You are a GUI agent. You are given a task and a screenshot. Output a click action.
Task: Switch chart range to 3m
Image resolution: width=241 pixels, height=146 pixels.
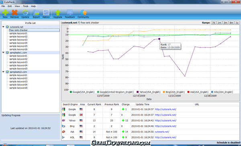(225, 23)
